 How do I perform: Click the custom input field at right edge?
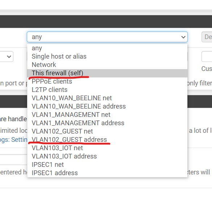[207, 56]
